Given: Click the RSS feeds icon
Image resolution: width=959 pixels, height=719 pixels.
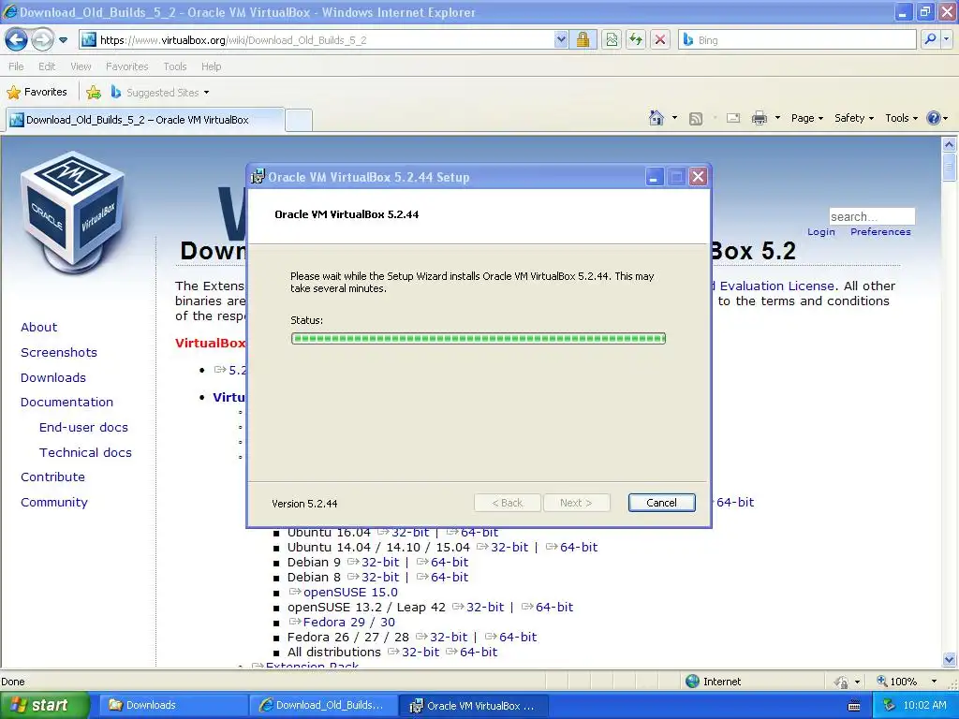Looking at the screenshot, I should tap(696, 119).
